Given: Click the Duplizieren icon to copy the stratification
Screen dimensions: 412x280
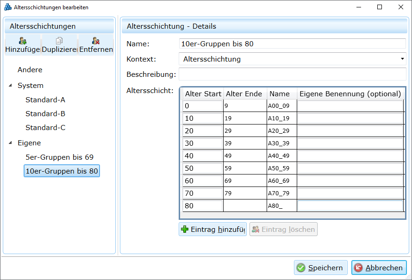Looking at the screenshot, I should pos(59,41).
